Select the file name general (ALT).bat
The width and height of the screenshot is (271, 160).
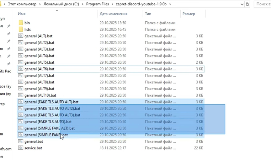pyautogui.click(x=38, y=36)
